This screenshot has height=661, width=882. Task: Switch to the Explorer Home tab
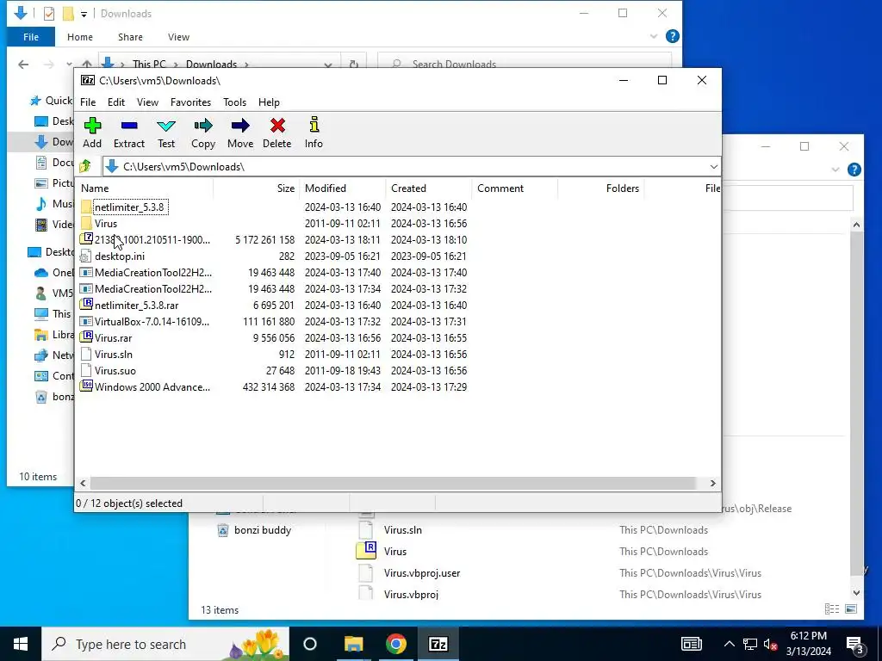click(80, 37)
